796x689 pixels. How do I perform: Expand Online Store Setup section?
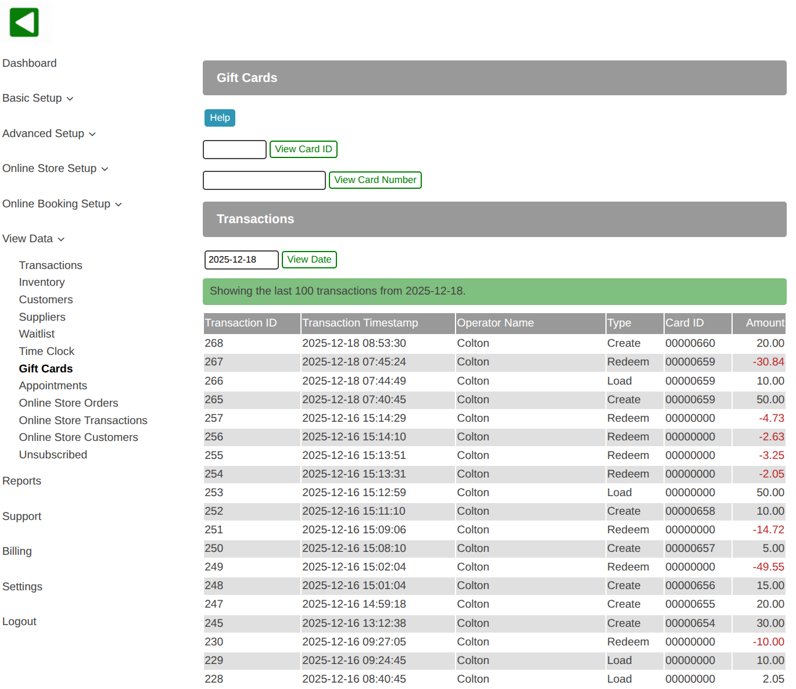click(55, 168)
